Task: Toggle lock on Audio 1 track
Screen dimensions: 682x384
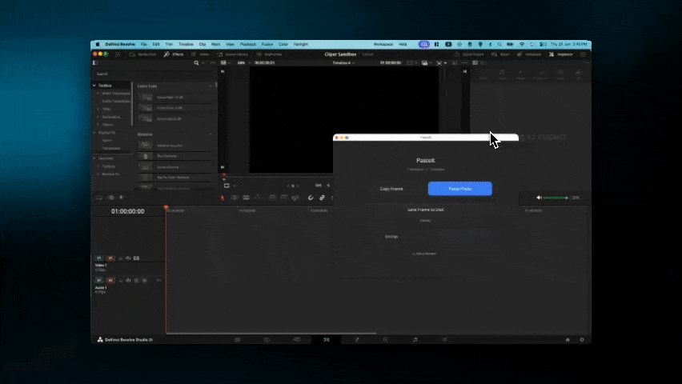Action: [x=121, y=281]
